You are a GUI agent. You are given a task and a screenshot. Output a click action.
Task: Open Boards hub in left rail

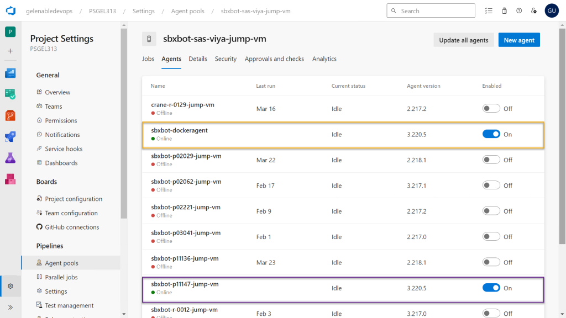click(x=11, y=73)
